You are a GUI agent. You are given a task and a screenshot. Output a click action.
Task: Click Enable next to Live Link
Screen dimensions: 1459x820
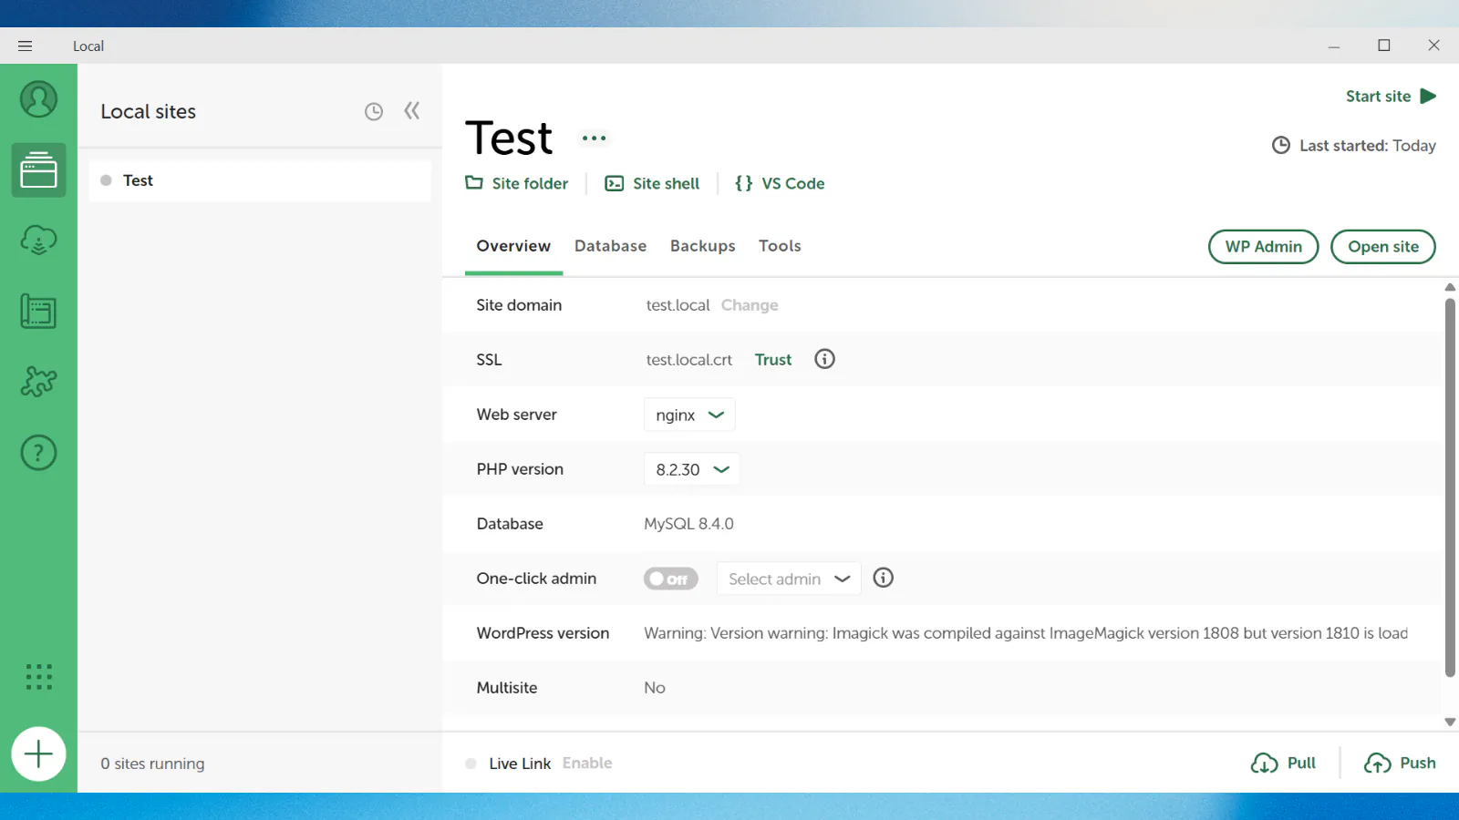point(587,764)
